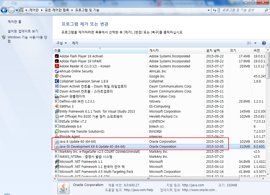
Task: Sort by 버전 column header
Action: pyautogui.click(x=259, y=50)
